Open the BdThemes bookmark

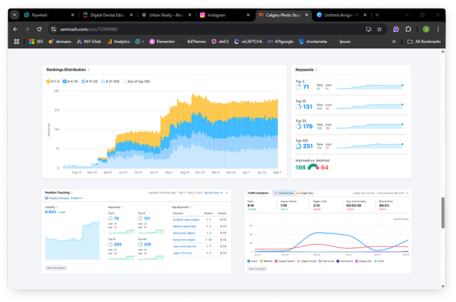[193, 42]
